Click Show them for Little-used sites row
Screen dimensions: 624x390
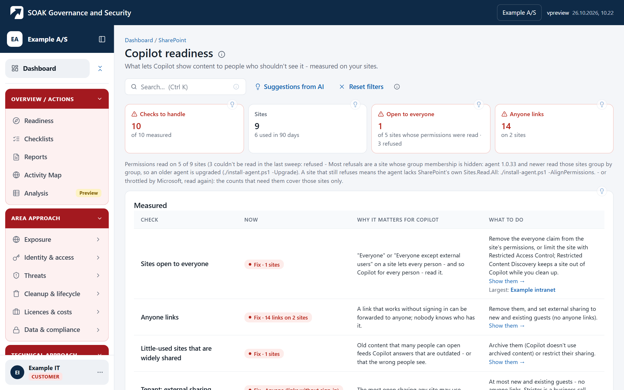click(x=506, y=362)
